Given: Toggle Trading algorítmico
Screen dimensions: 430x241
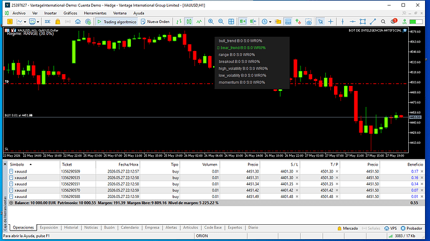Looking at the screenshot, I should pos(117,21).
